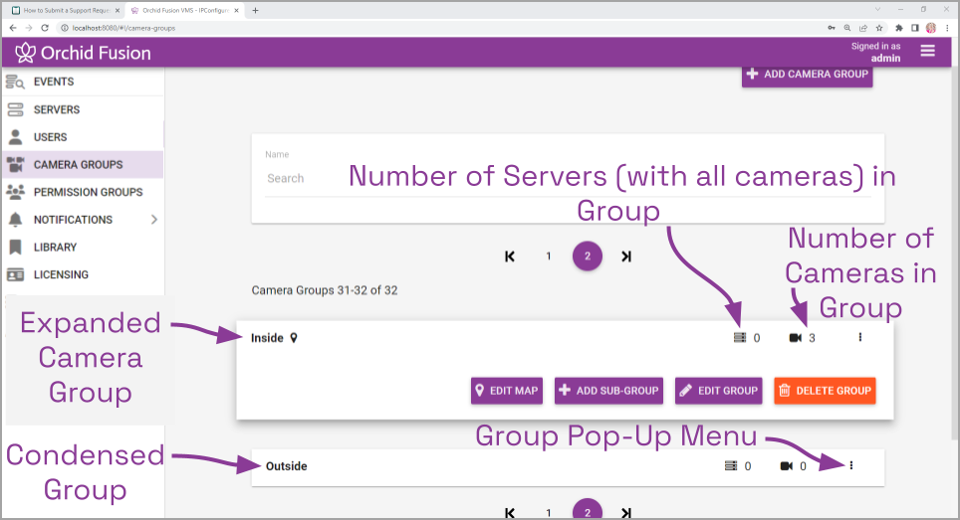Screen dimensions: 960x520
Task: Expand the Outside camera group
Action: pyautogui.click(x=286, y=466)
